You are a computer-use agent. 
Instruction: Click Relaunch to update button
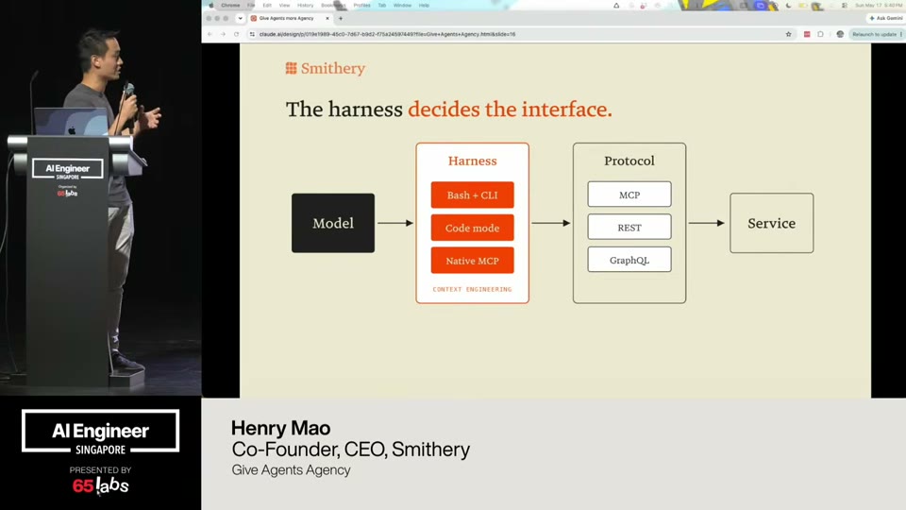(x=875, y=34)
